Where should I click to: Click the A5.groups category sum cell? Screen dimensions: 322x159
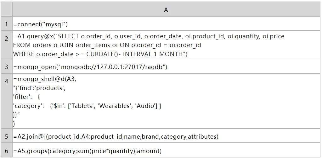tap(87, 151)
